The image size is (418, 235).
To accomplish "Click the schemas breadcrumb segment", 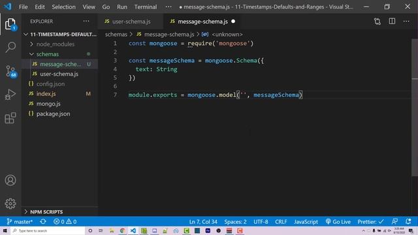I will pyautogui.click(x=116, y=35).
